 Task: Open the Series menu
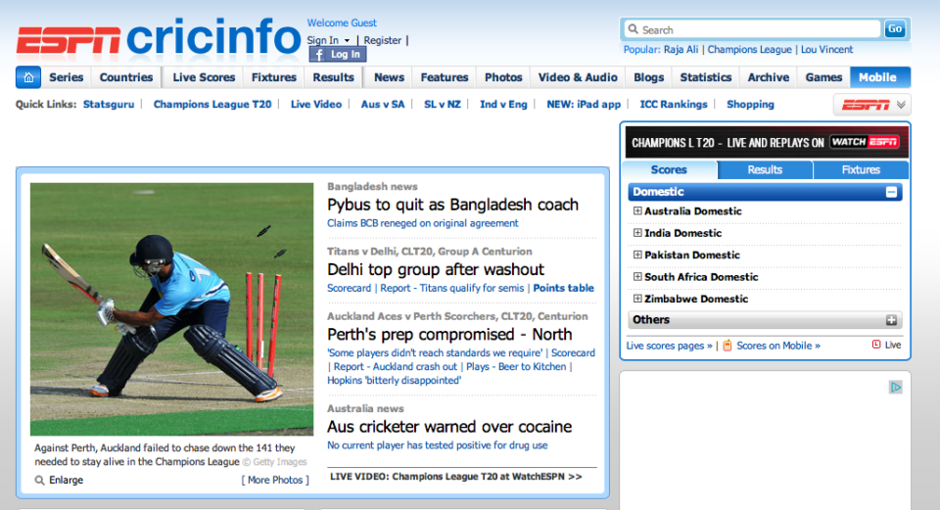pyautogui.click(x=66, y=77)
